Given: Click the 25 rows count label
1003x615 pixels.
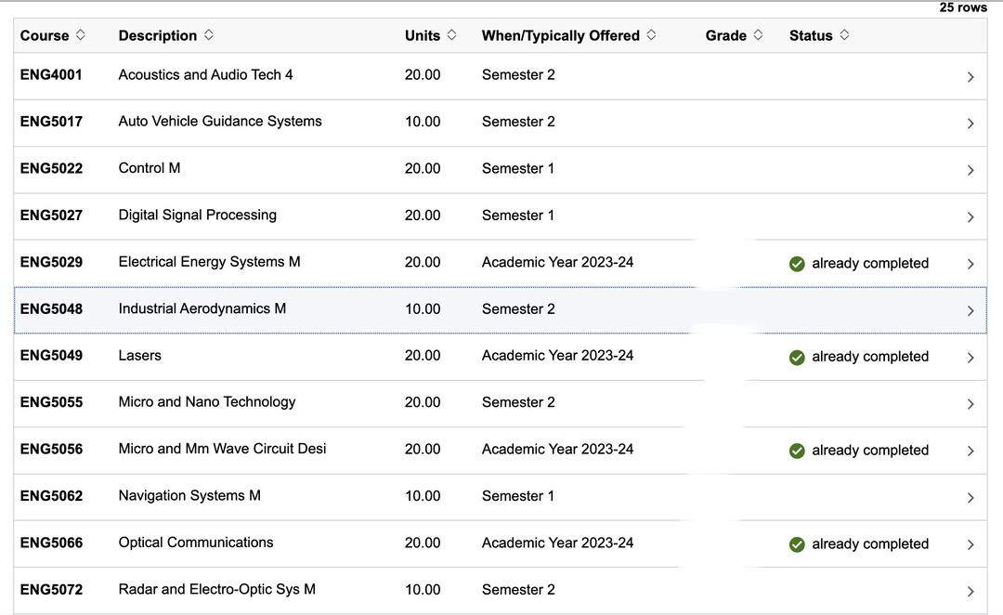Looking at the screenshot, I should pyautogui.click(x=963, y=7).
